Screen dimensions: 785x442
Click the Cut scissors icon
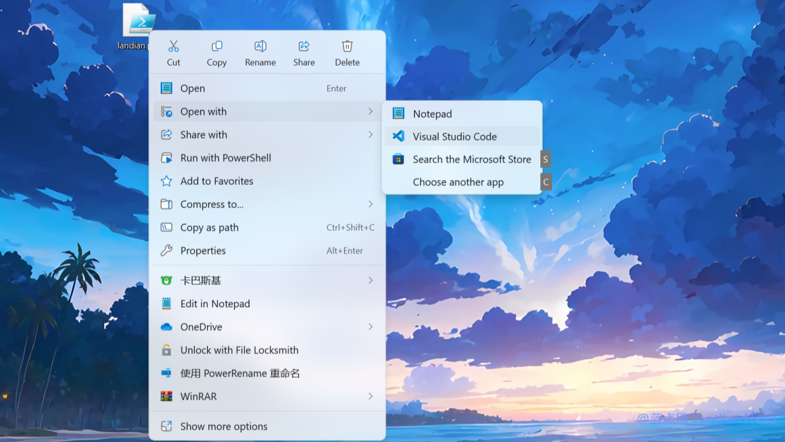174,47
